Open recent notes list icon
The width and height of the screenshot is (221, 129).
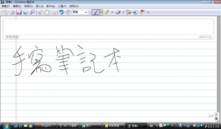click(x=12, y=12)
